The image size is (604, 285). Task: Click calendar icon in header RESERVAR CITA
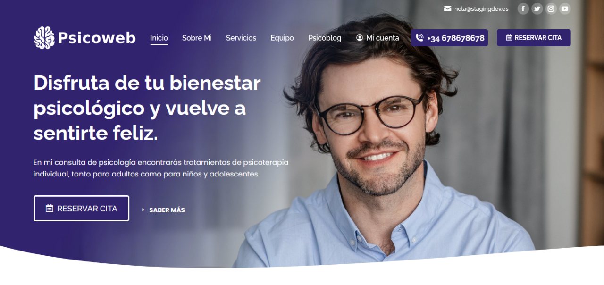(x=509, y=38)
